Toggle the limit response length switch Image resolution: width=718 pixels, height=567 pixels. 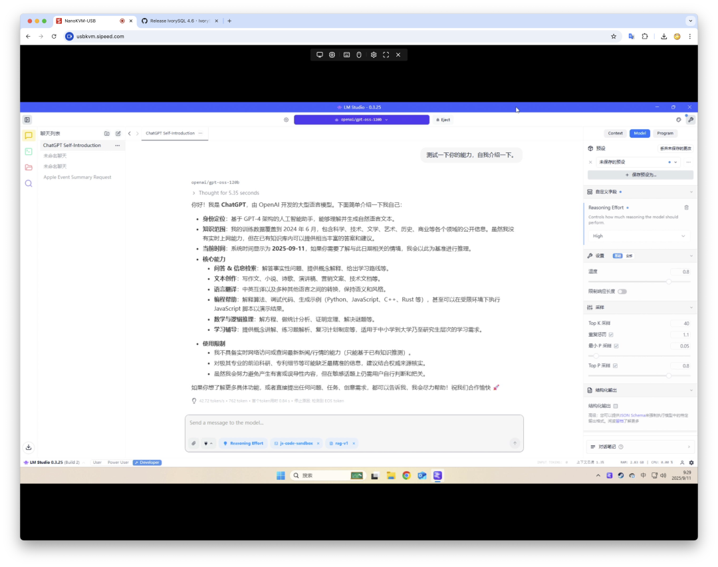coord(622,291)
